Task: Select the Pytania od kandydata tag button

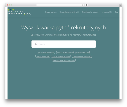Action: [x=65, y=52]
